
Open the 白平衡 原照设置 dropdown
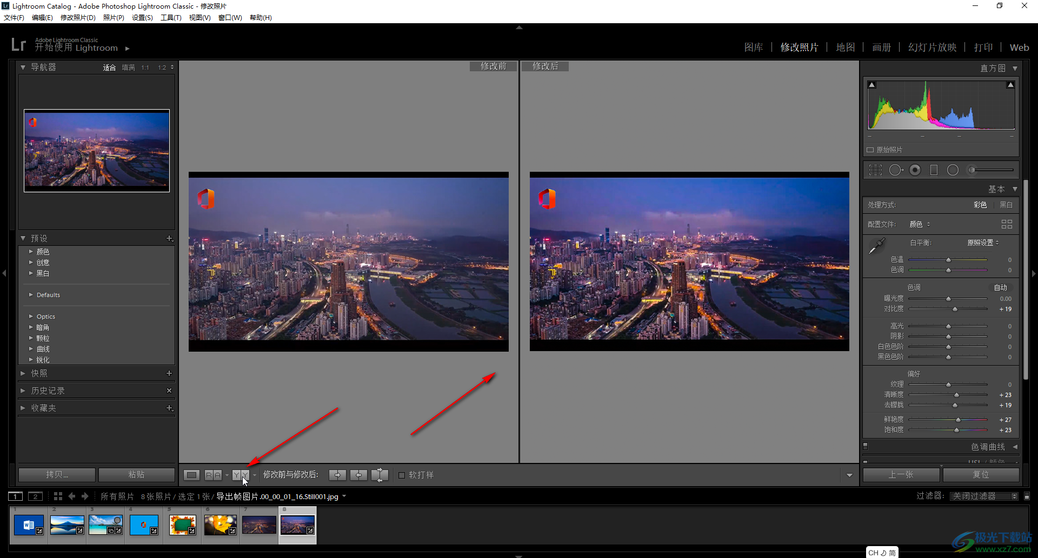pyautogui.click(x=983, y=243)
